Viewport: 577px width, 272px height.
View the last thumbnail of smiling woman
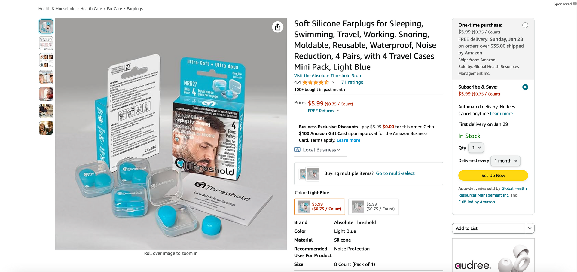46,128
